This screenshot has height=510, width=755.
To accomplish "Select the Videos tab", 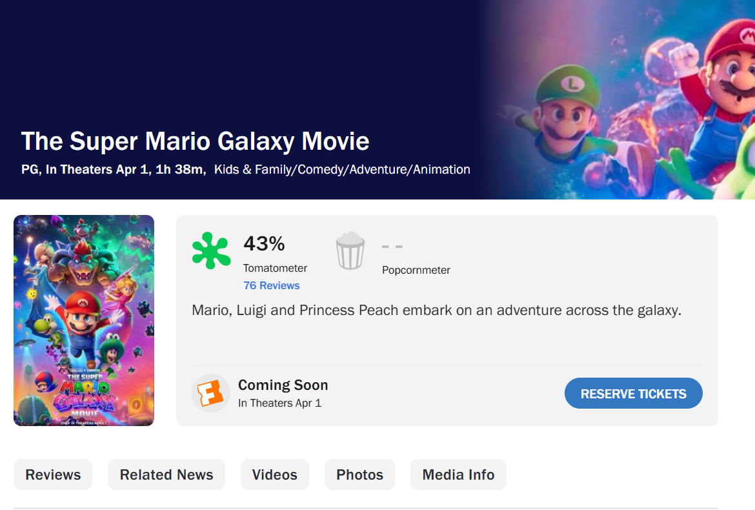I will pos(275,474).
